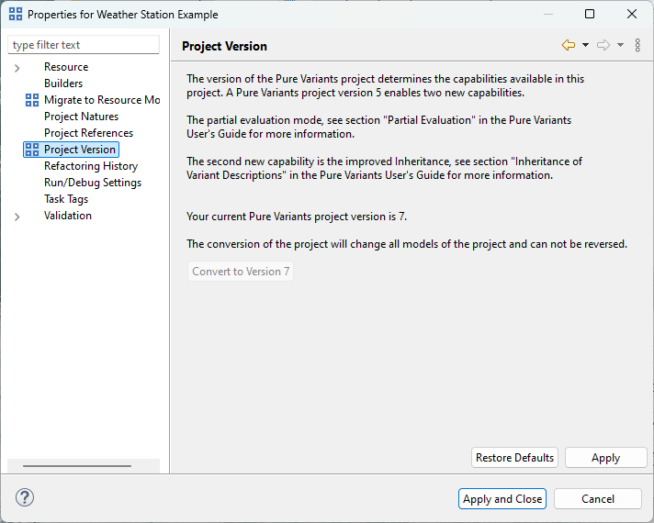The height and width of the screenshot is (523, 654).
Task: Open the back history dropdown arrow
Action: (585, 45)
